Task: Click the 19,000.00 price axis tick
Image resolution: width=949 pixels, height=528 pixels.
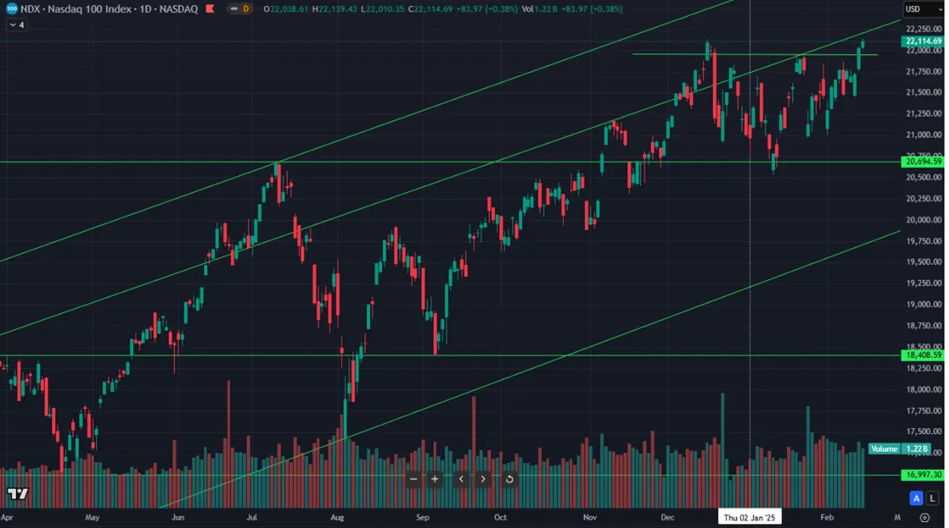Action: pyautogui.click(x=923, y=305)
